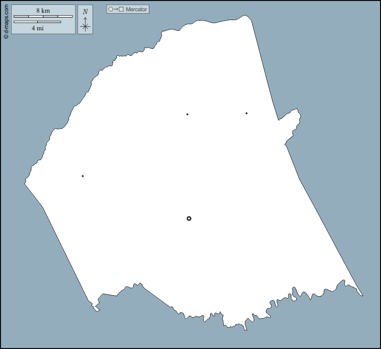
Task: Click the star at compass base
Action: 85,27
